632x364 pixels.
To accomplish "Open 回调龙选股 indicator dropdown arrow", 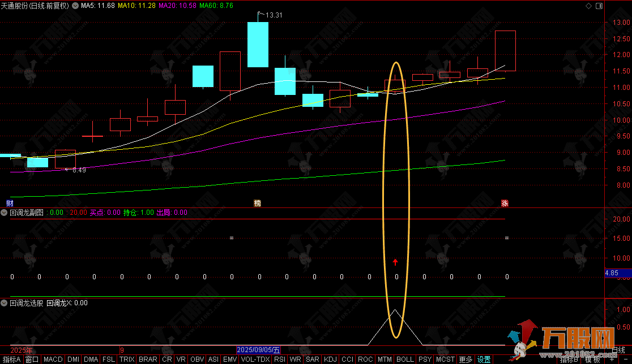I will pos(4,303).
